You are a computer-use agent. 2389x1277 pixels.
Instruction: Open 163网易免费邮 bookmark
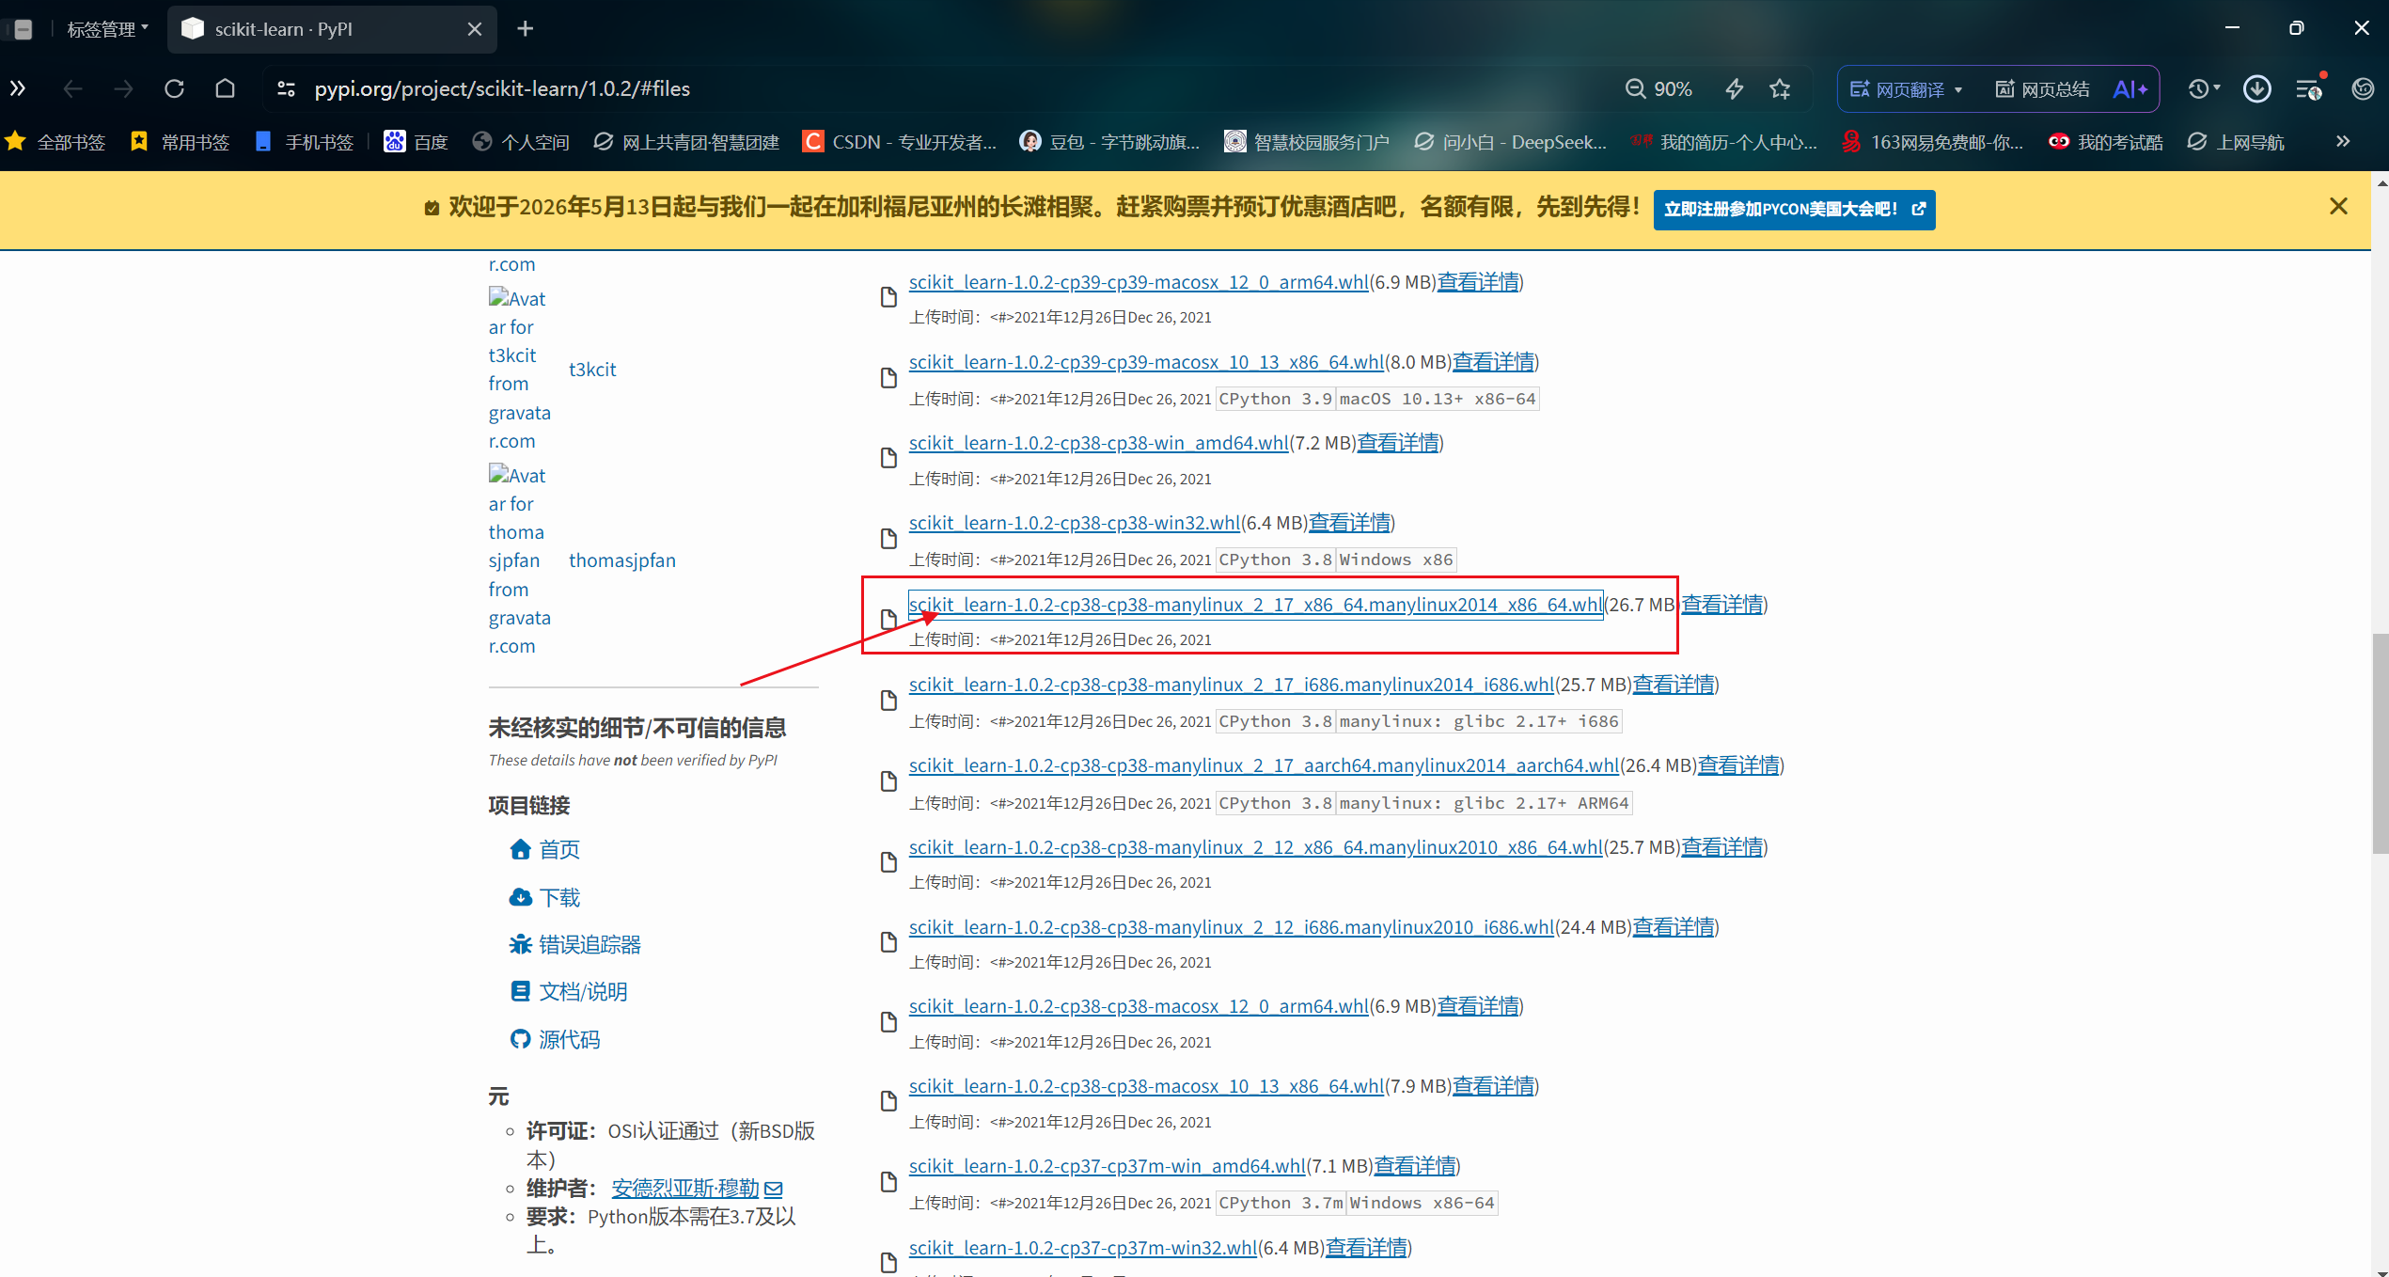1933,142
